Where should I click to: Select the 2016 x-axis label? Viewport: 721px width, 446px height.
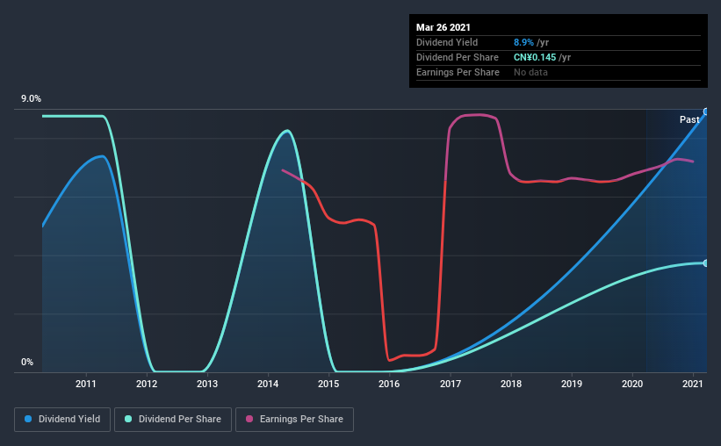pyautogui.click(x=389, y=384)
